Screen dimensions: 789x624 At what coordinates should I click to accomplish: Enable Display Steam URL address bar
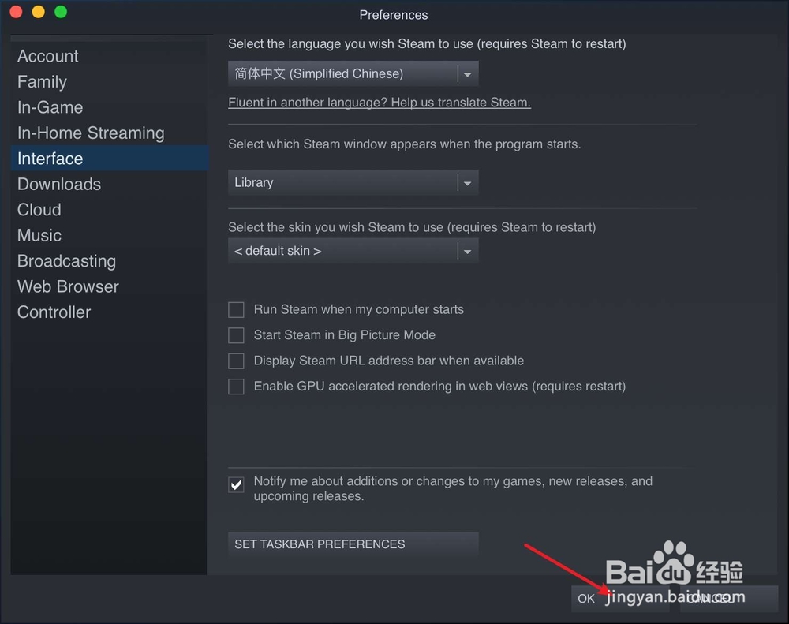(x=236, y=361)
